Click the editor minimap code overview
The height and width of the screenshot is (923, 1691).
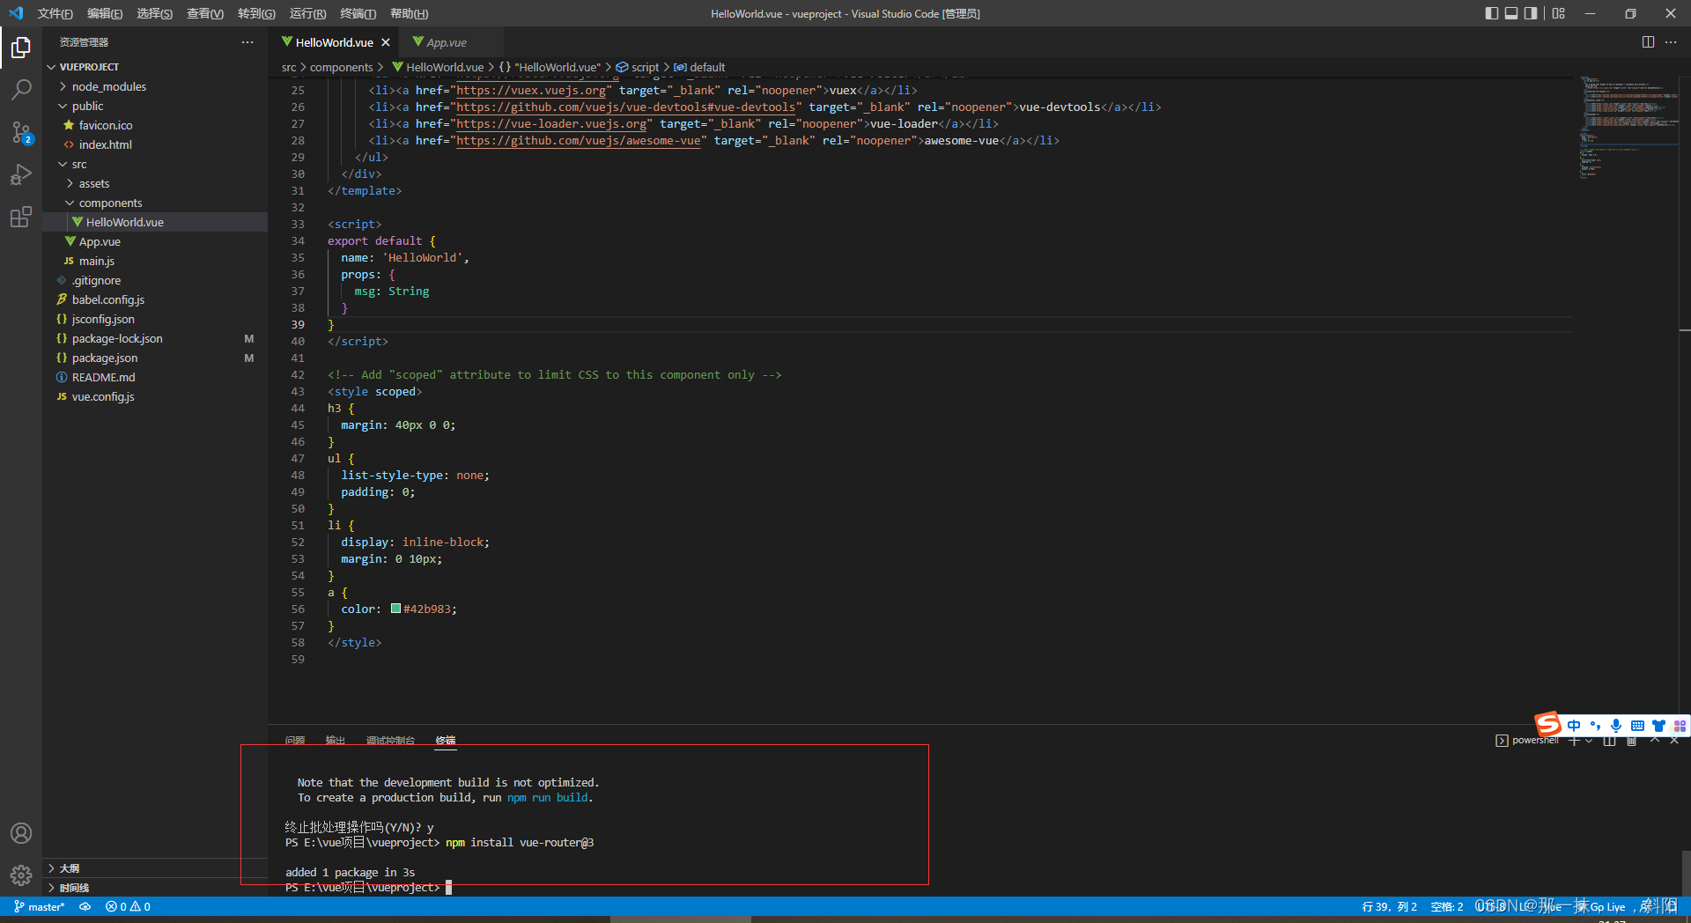pyautogui.click(x=1628, y=128)
